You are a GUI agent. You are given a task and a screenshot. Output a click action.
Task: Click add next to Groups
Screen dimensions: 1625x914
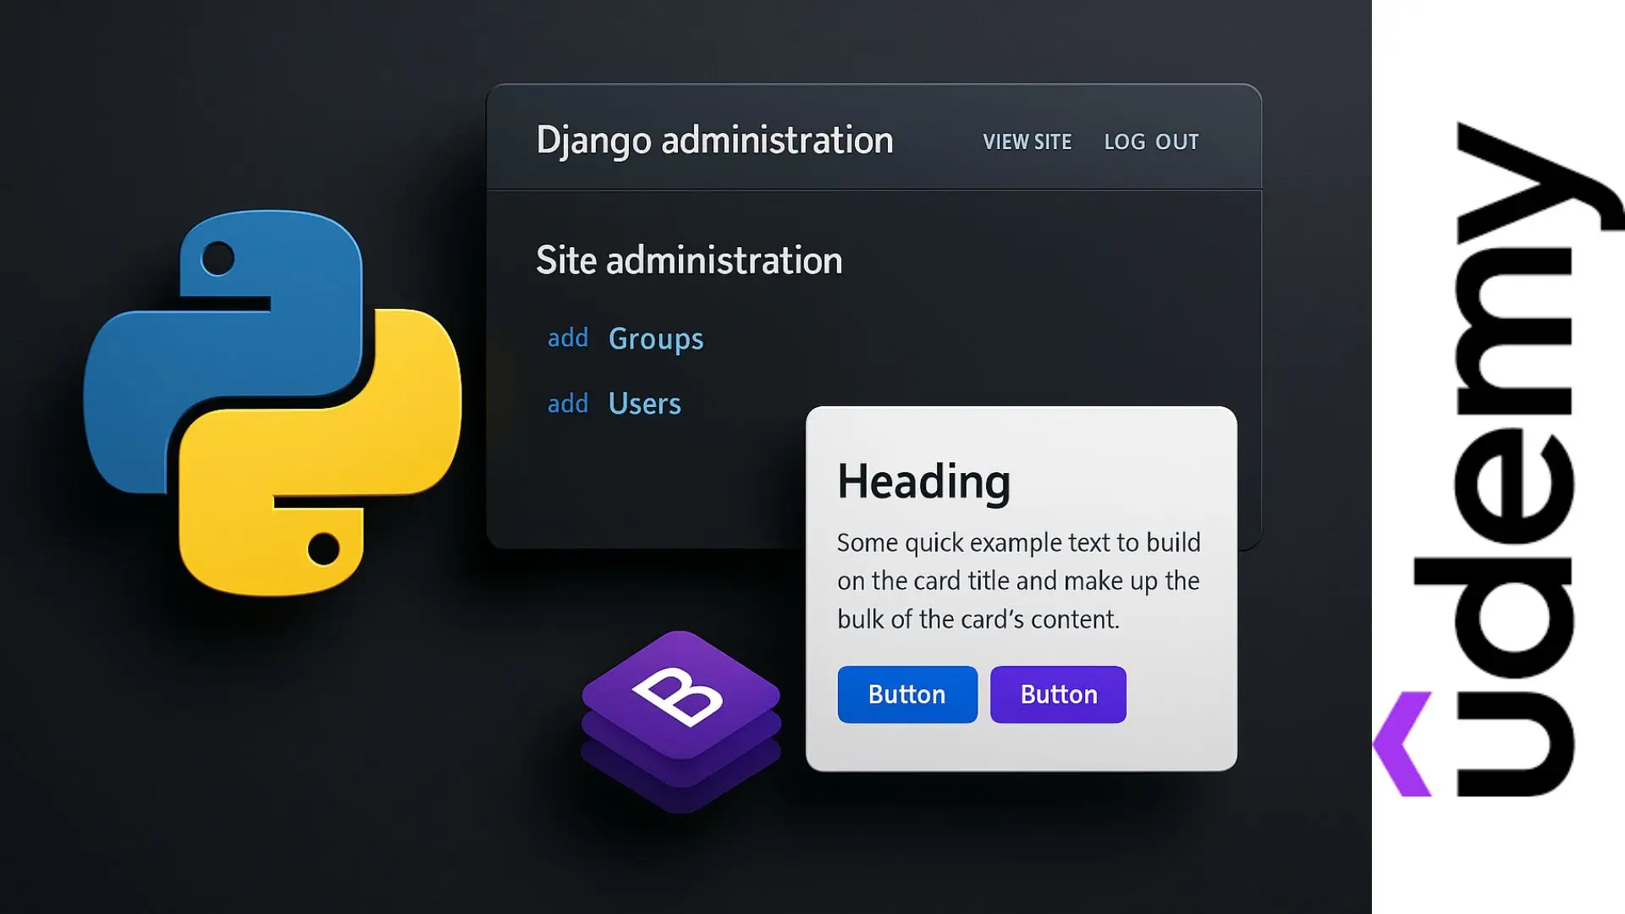click(x=567, y=339)
